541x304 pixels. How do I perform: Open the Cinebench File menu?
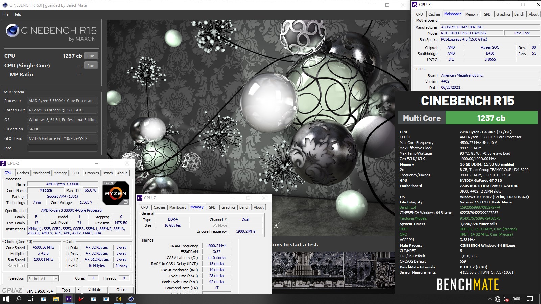pyautogui.click(x=5, y=14)
